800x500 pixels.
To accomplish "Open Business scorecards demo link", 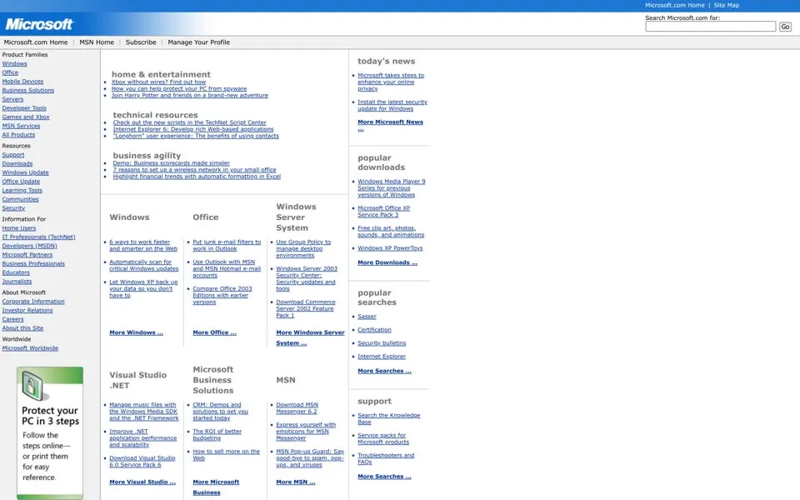I will (172, 162).
